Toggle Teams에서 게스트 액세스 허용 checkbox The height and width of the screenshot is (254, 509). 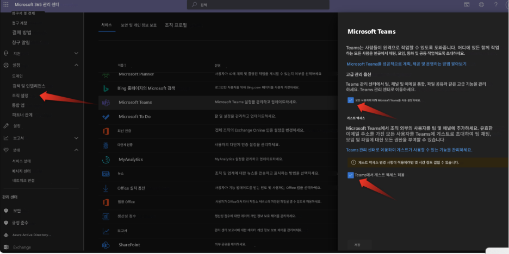click(x=350, y=175)
